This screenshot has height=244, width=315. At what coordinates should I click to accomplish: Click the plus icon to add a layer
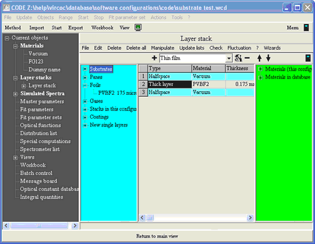tap(154, 58)
